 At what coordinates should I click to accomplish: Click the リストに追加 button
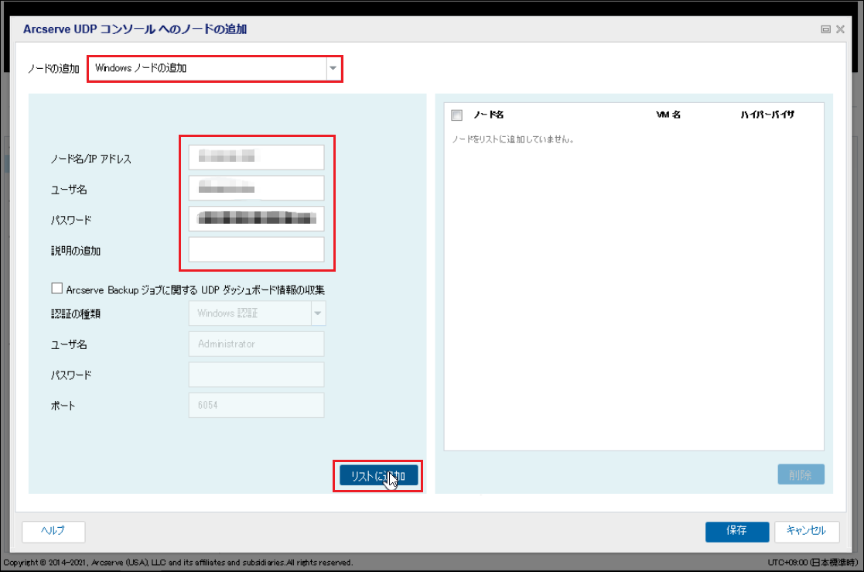[x=378, y=475]
